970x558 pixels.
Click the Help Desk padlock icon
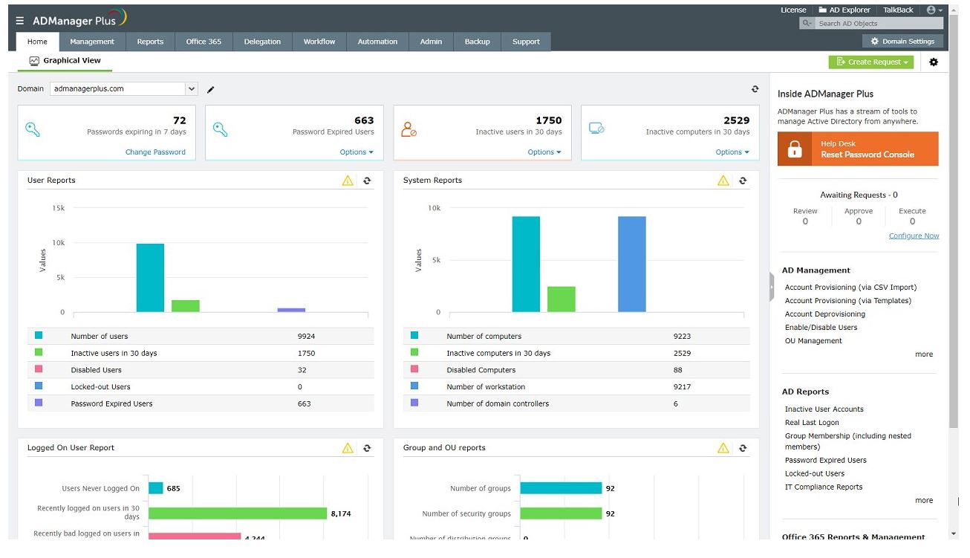795,149
